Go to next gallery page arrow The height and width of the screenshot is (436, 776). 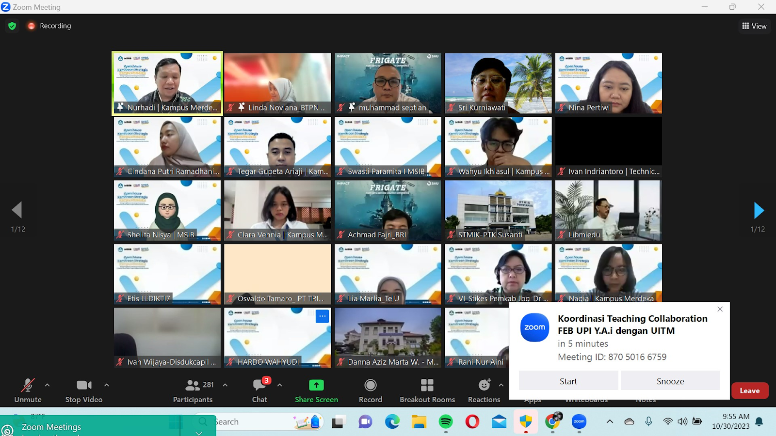point(759,210)
